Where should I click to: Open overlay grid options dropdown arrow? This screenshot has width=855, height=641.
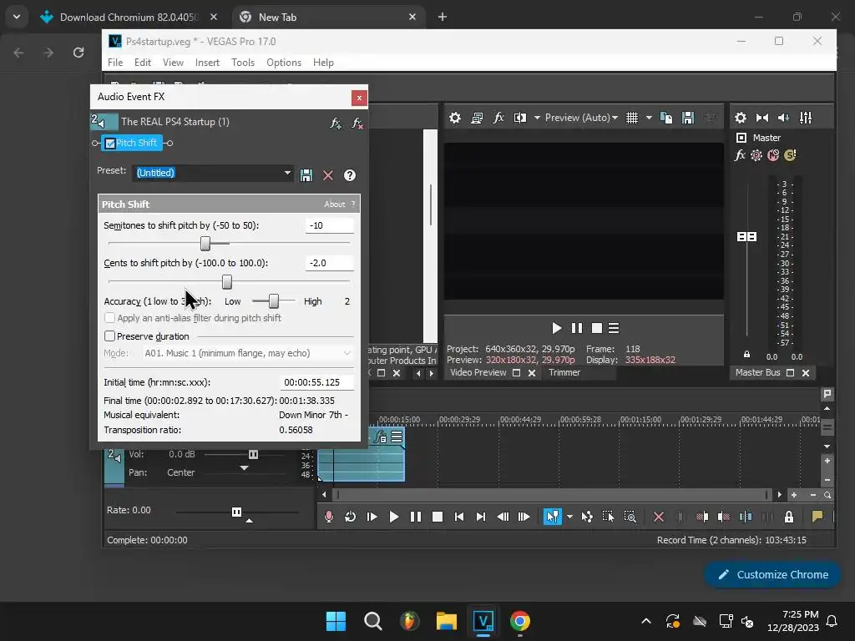point(649,118)
